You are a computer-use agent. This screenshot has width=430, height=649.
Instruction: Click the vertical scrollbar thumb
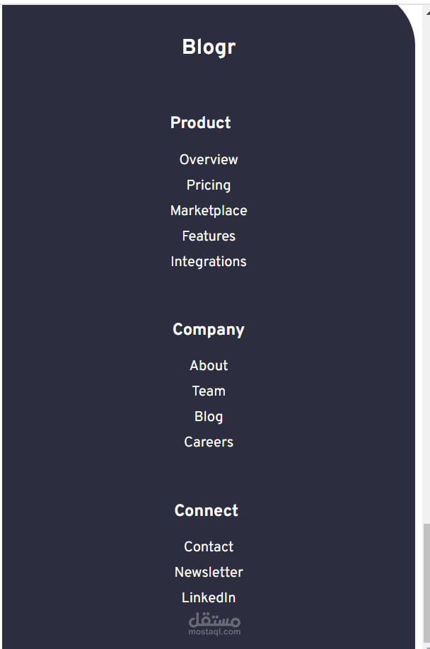[426, 584]
